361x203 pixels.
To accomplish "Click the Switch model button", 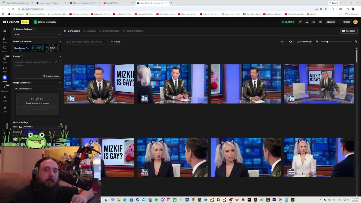I will 54,48.
